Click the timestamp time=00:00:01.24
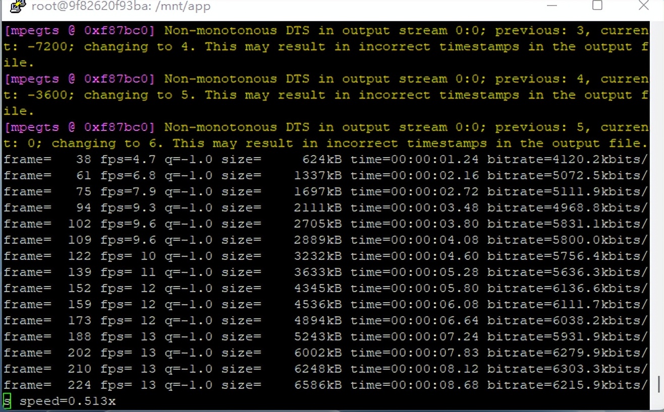Screen dimensions: 664x412 (x=415, y=160)
